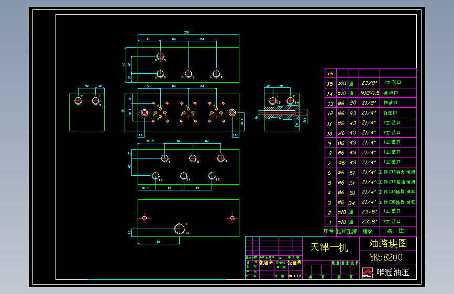This screenshot has width=454, height=294.
Task: Click the red logo beside 唯冠油压
Action: 368,273
